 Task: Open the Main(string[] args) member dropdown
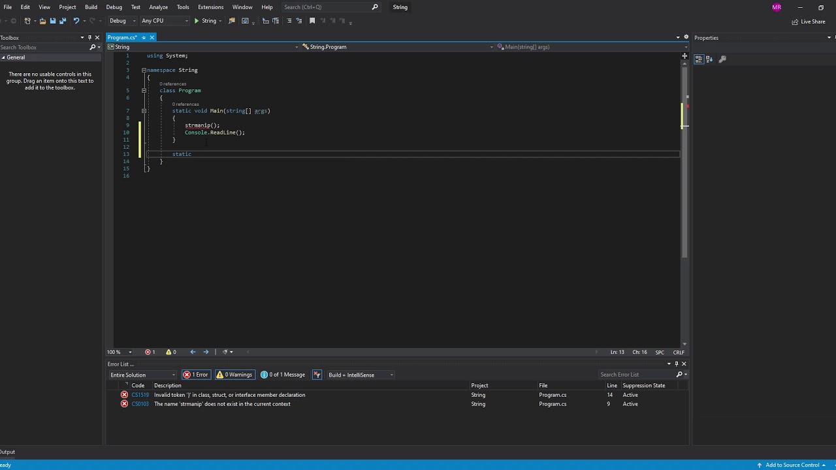[x=592, y=47]
